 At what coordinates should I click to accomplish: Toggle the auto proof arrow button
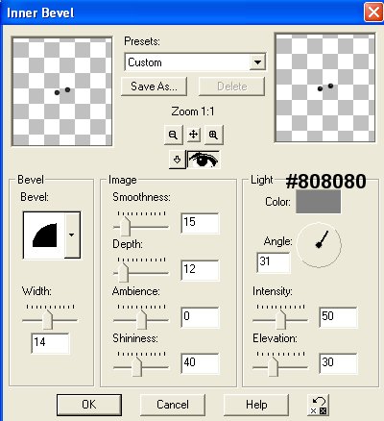tap(177, 160)
